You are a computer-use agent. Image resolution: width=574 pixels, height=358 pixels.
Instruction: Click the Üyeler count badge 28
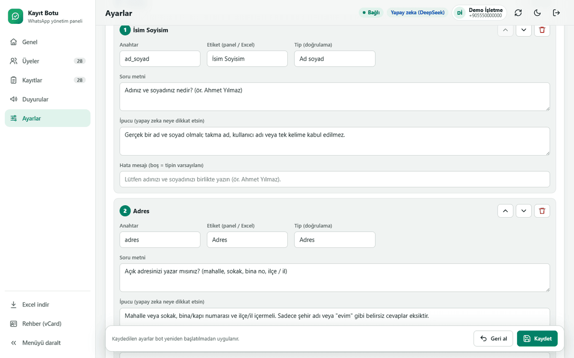[80, 61]
